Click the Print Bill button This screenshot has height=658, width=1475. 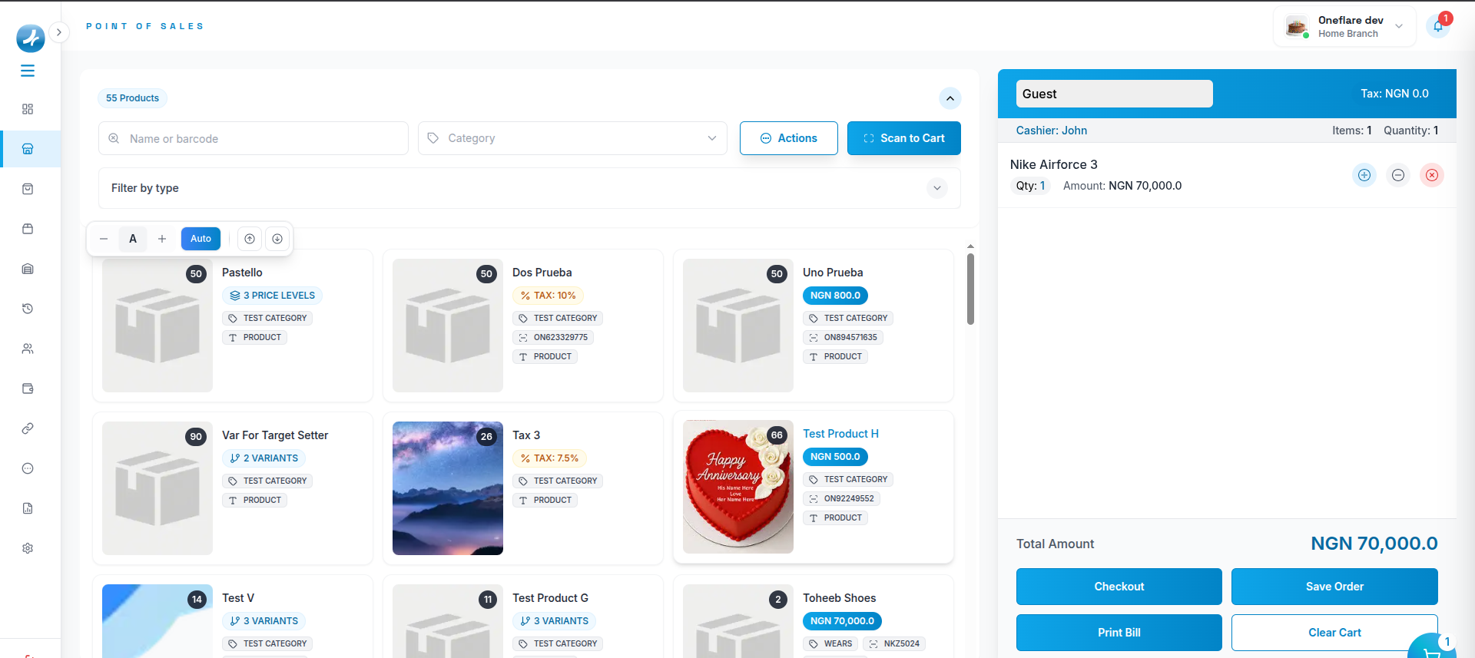[1119, 633]
